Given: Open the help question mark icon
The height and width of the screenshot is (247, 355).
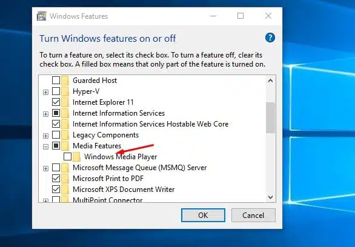Looking at the screenshot, I should 270,38.
